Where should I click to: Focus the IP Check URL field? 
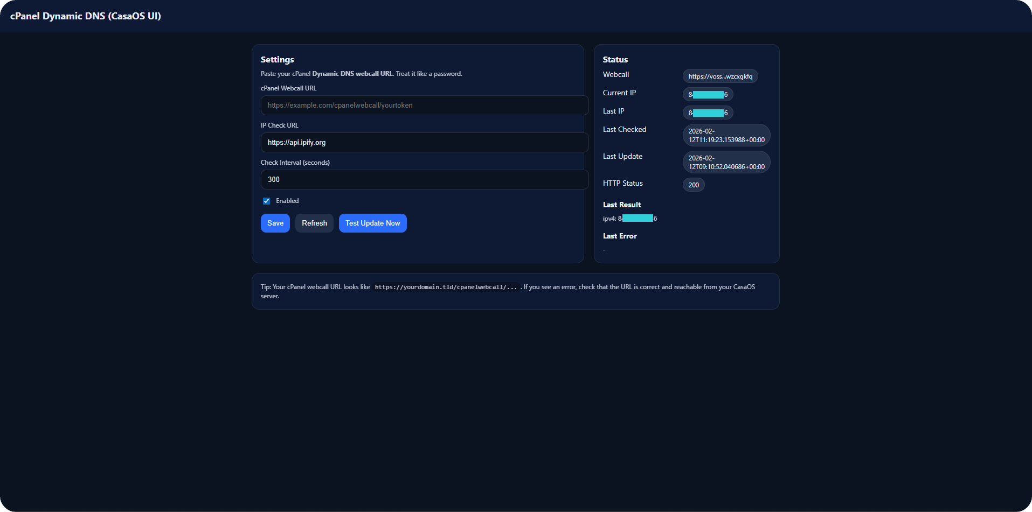coord(424,143)
